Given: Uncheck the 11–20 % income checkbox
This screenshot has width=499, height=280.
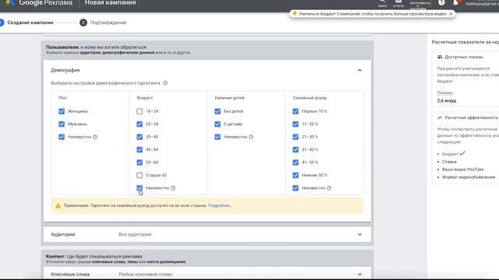Looking at the screenshot, I should coord(296,124).
